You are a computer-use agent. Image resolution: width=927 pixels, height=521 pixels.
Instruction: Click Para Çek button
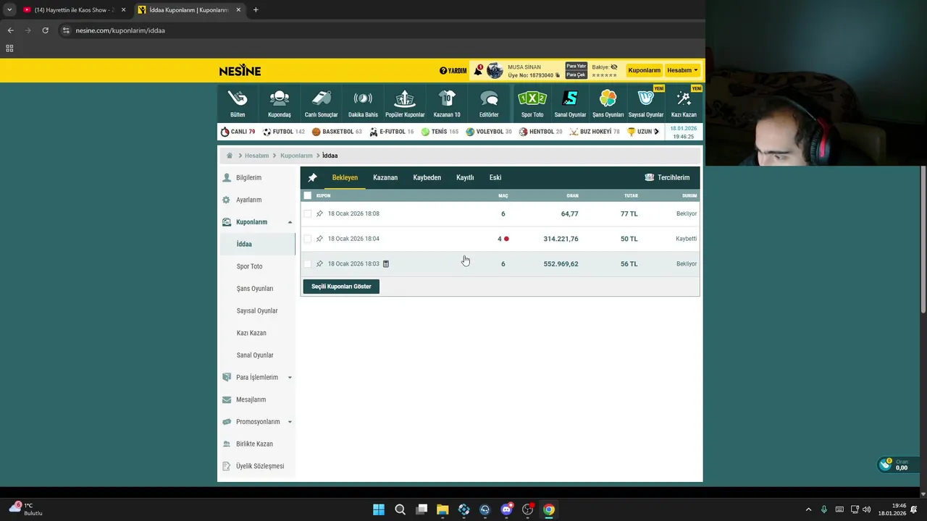[x=576, y=75]
